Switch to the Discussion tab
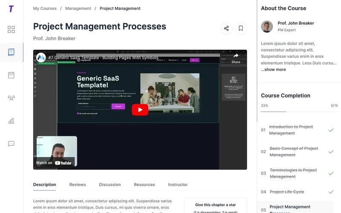341x213 pixels. pyautogui.click(x=110, y=184)
